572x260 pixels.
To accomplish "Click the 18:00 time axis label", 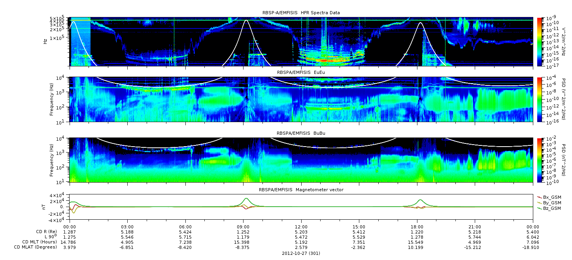I will click(x=417, y=226).
